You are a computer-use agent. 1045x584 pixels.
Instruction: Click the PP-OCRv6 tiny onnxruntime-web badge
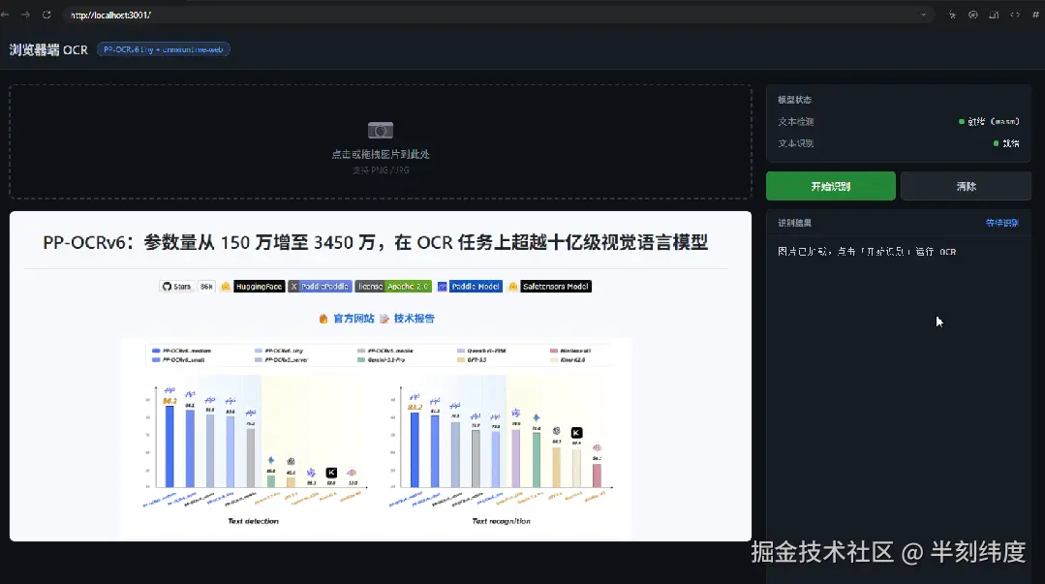click(x=164, y=49)
